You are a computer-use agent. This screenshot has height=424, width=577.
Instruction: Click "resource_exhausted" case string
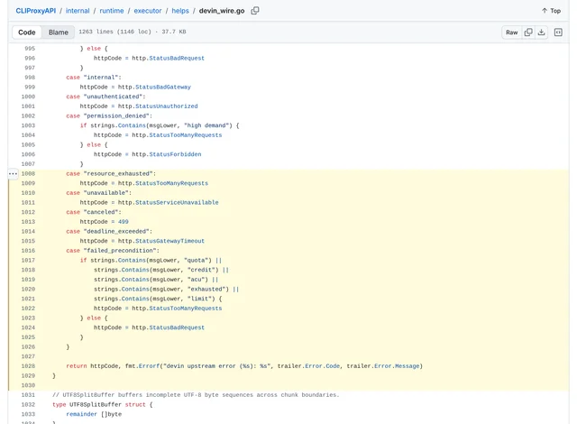(x=120, y=174)
